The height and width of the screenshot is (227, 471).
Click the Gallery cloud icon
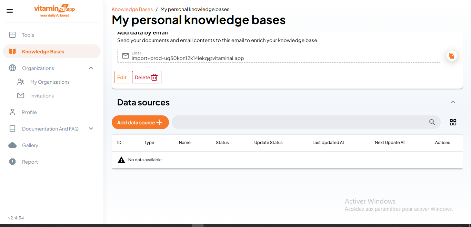(12, 145)
